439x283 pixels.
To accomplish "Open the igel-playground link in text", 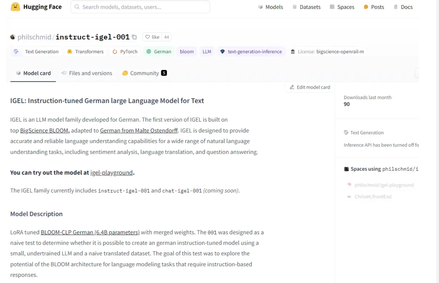I will pyautogui.click(x=111, y=173).
